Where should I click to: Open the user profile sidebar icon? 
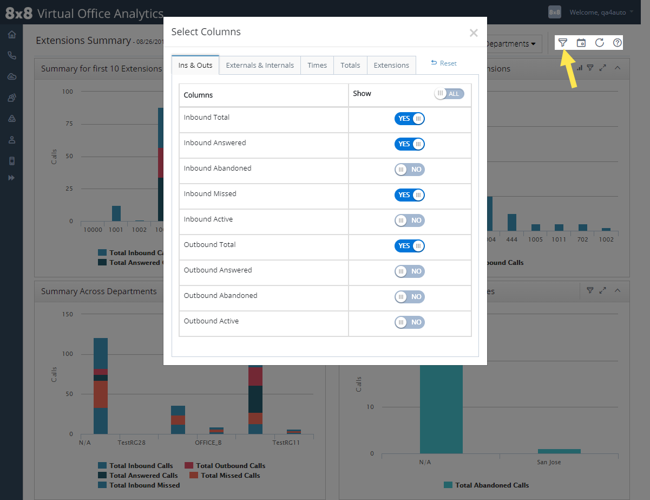11,139
